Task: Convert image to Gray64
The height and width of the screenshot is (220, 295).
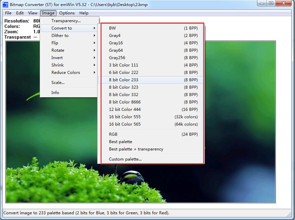Action: [x=151, y=50]
